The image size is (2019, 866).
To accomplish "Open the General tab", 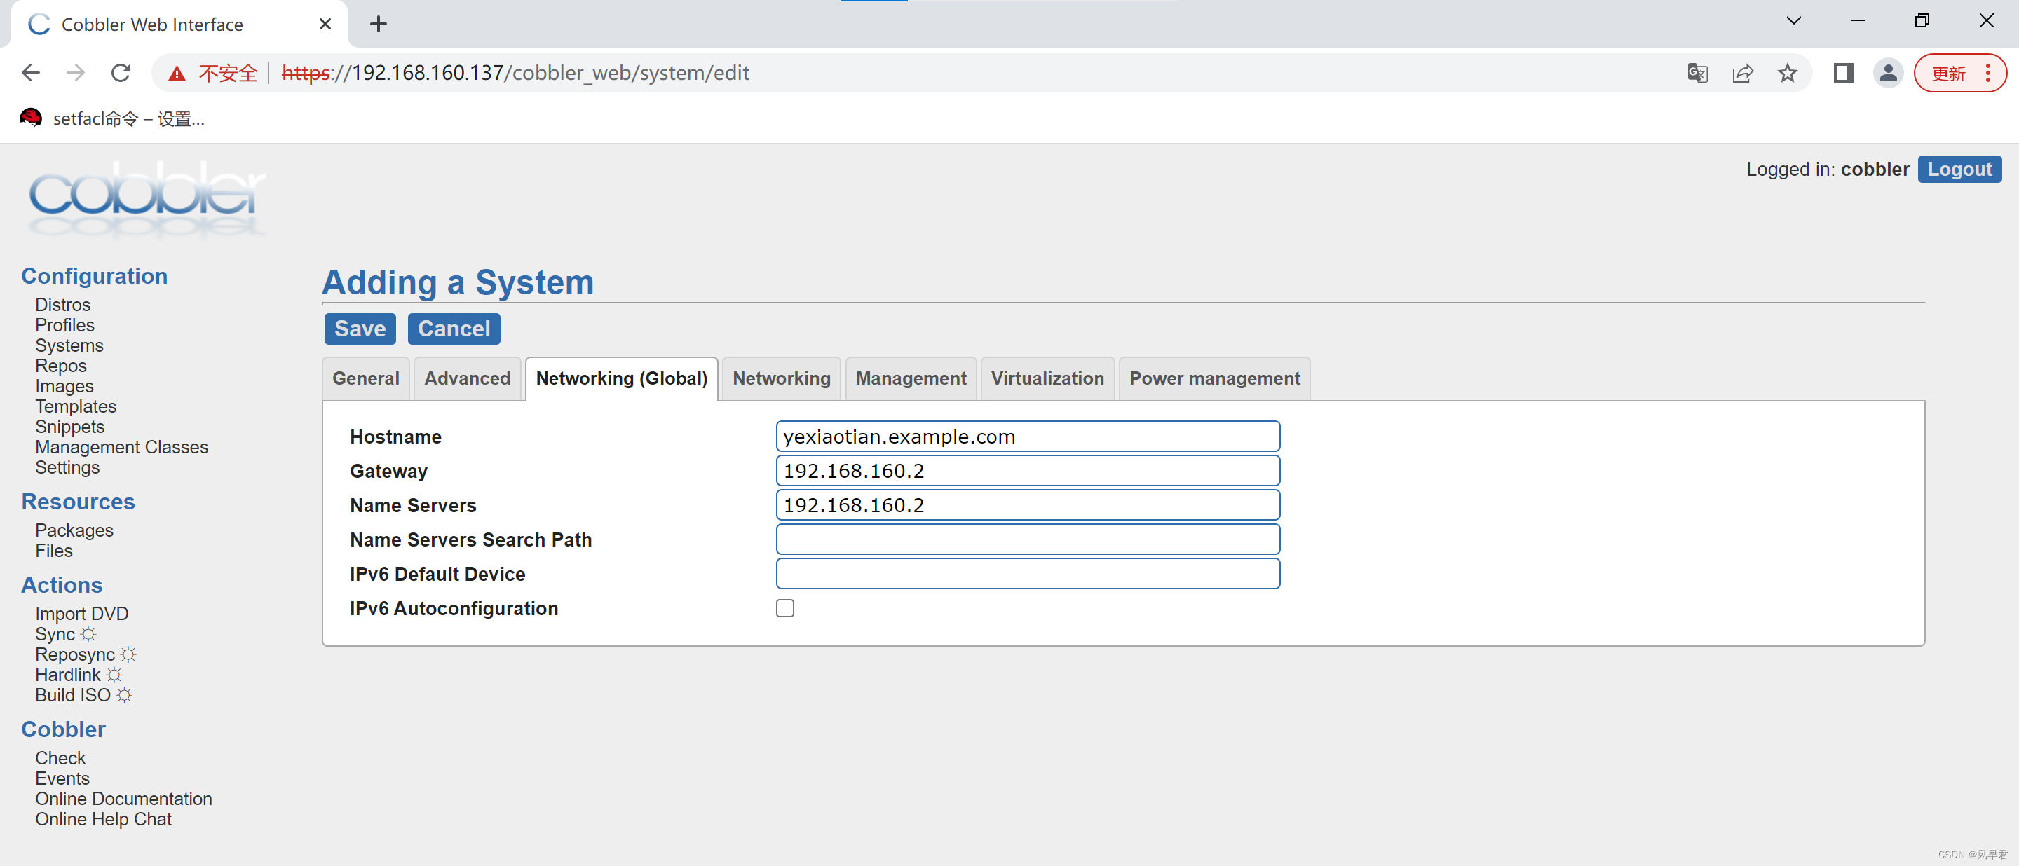I will click(365, 378).
